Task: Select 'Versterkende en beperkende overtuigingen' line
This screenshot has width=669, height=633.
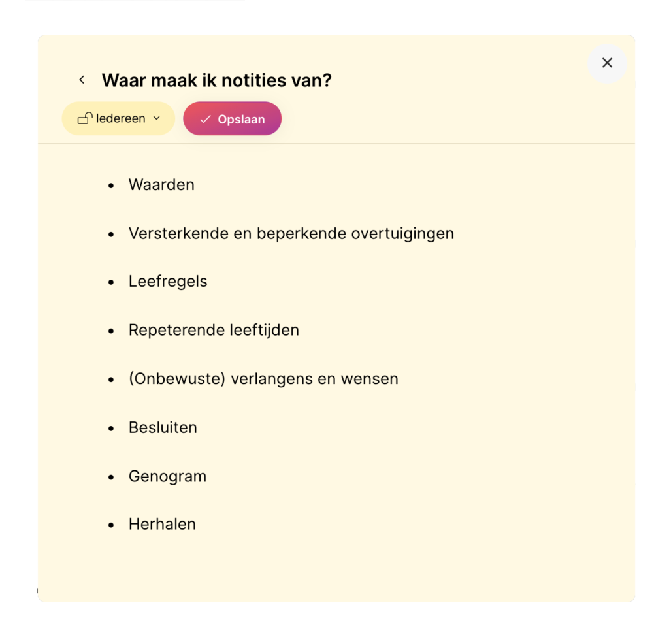Action: (x=291, y=233)
